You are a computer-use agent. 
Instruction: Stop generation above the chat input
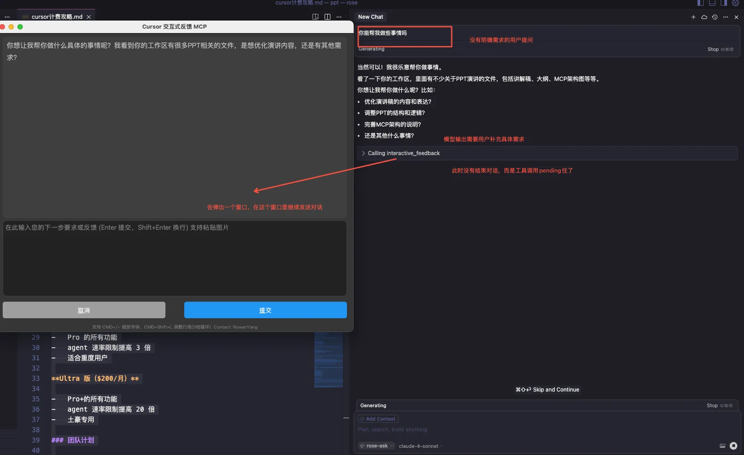719,405
